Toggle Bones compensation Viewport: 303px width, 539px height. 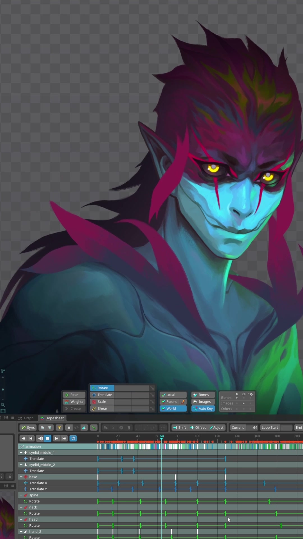pyautogui.click(x=203, y=395)
